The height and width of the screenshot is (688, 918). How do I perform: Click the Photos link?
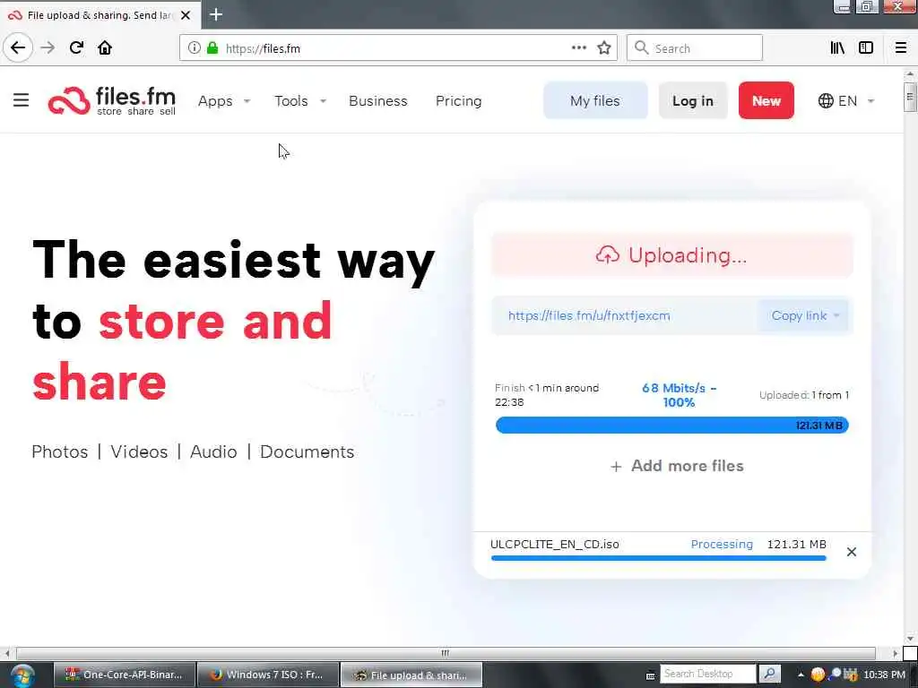(60, 451)
